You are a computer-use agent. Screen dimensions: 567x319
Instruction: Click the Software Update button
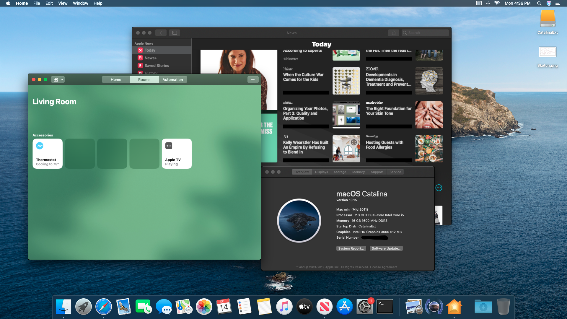[x=386, y=248]
